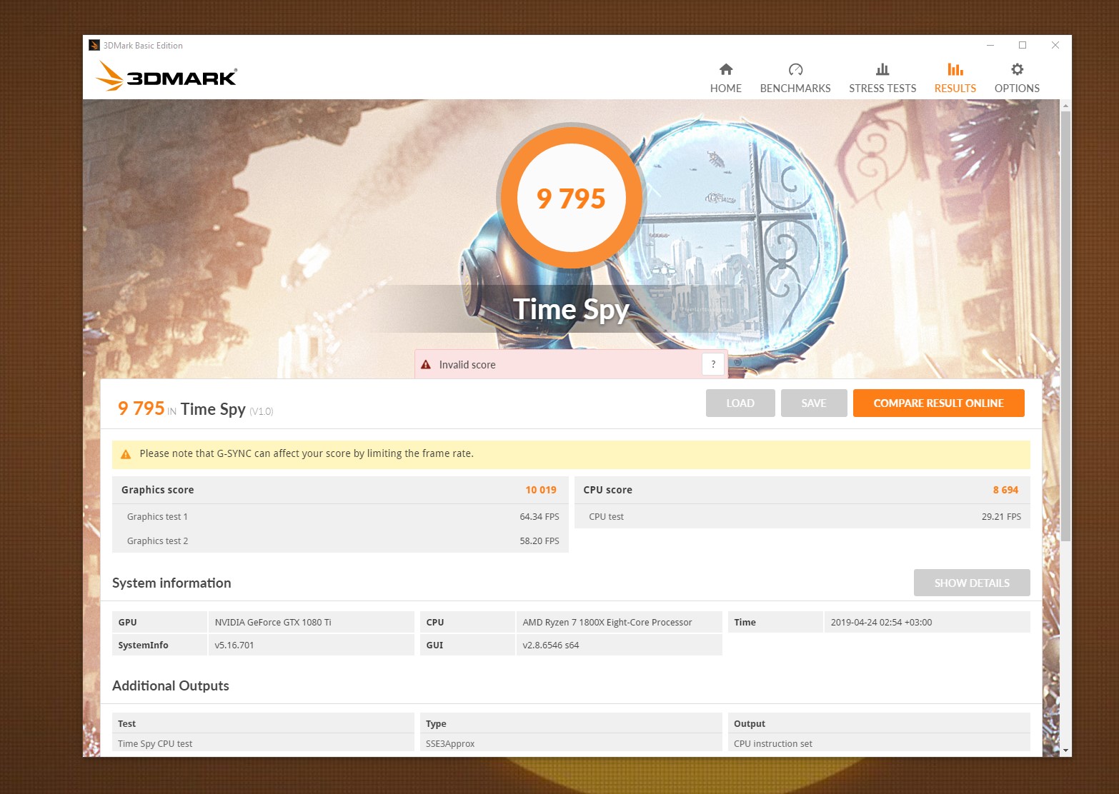Viewport: 1119px width, 794px height.
Task: Click the NVIDIA GeForce GTX 1080 Ti value
Action: click(x=273, y=622)
